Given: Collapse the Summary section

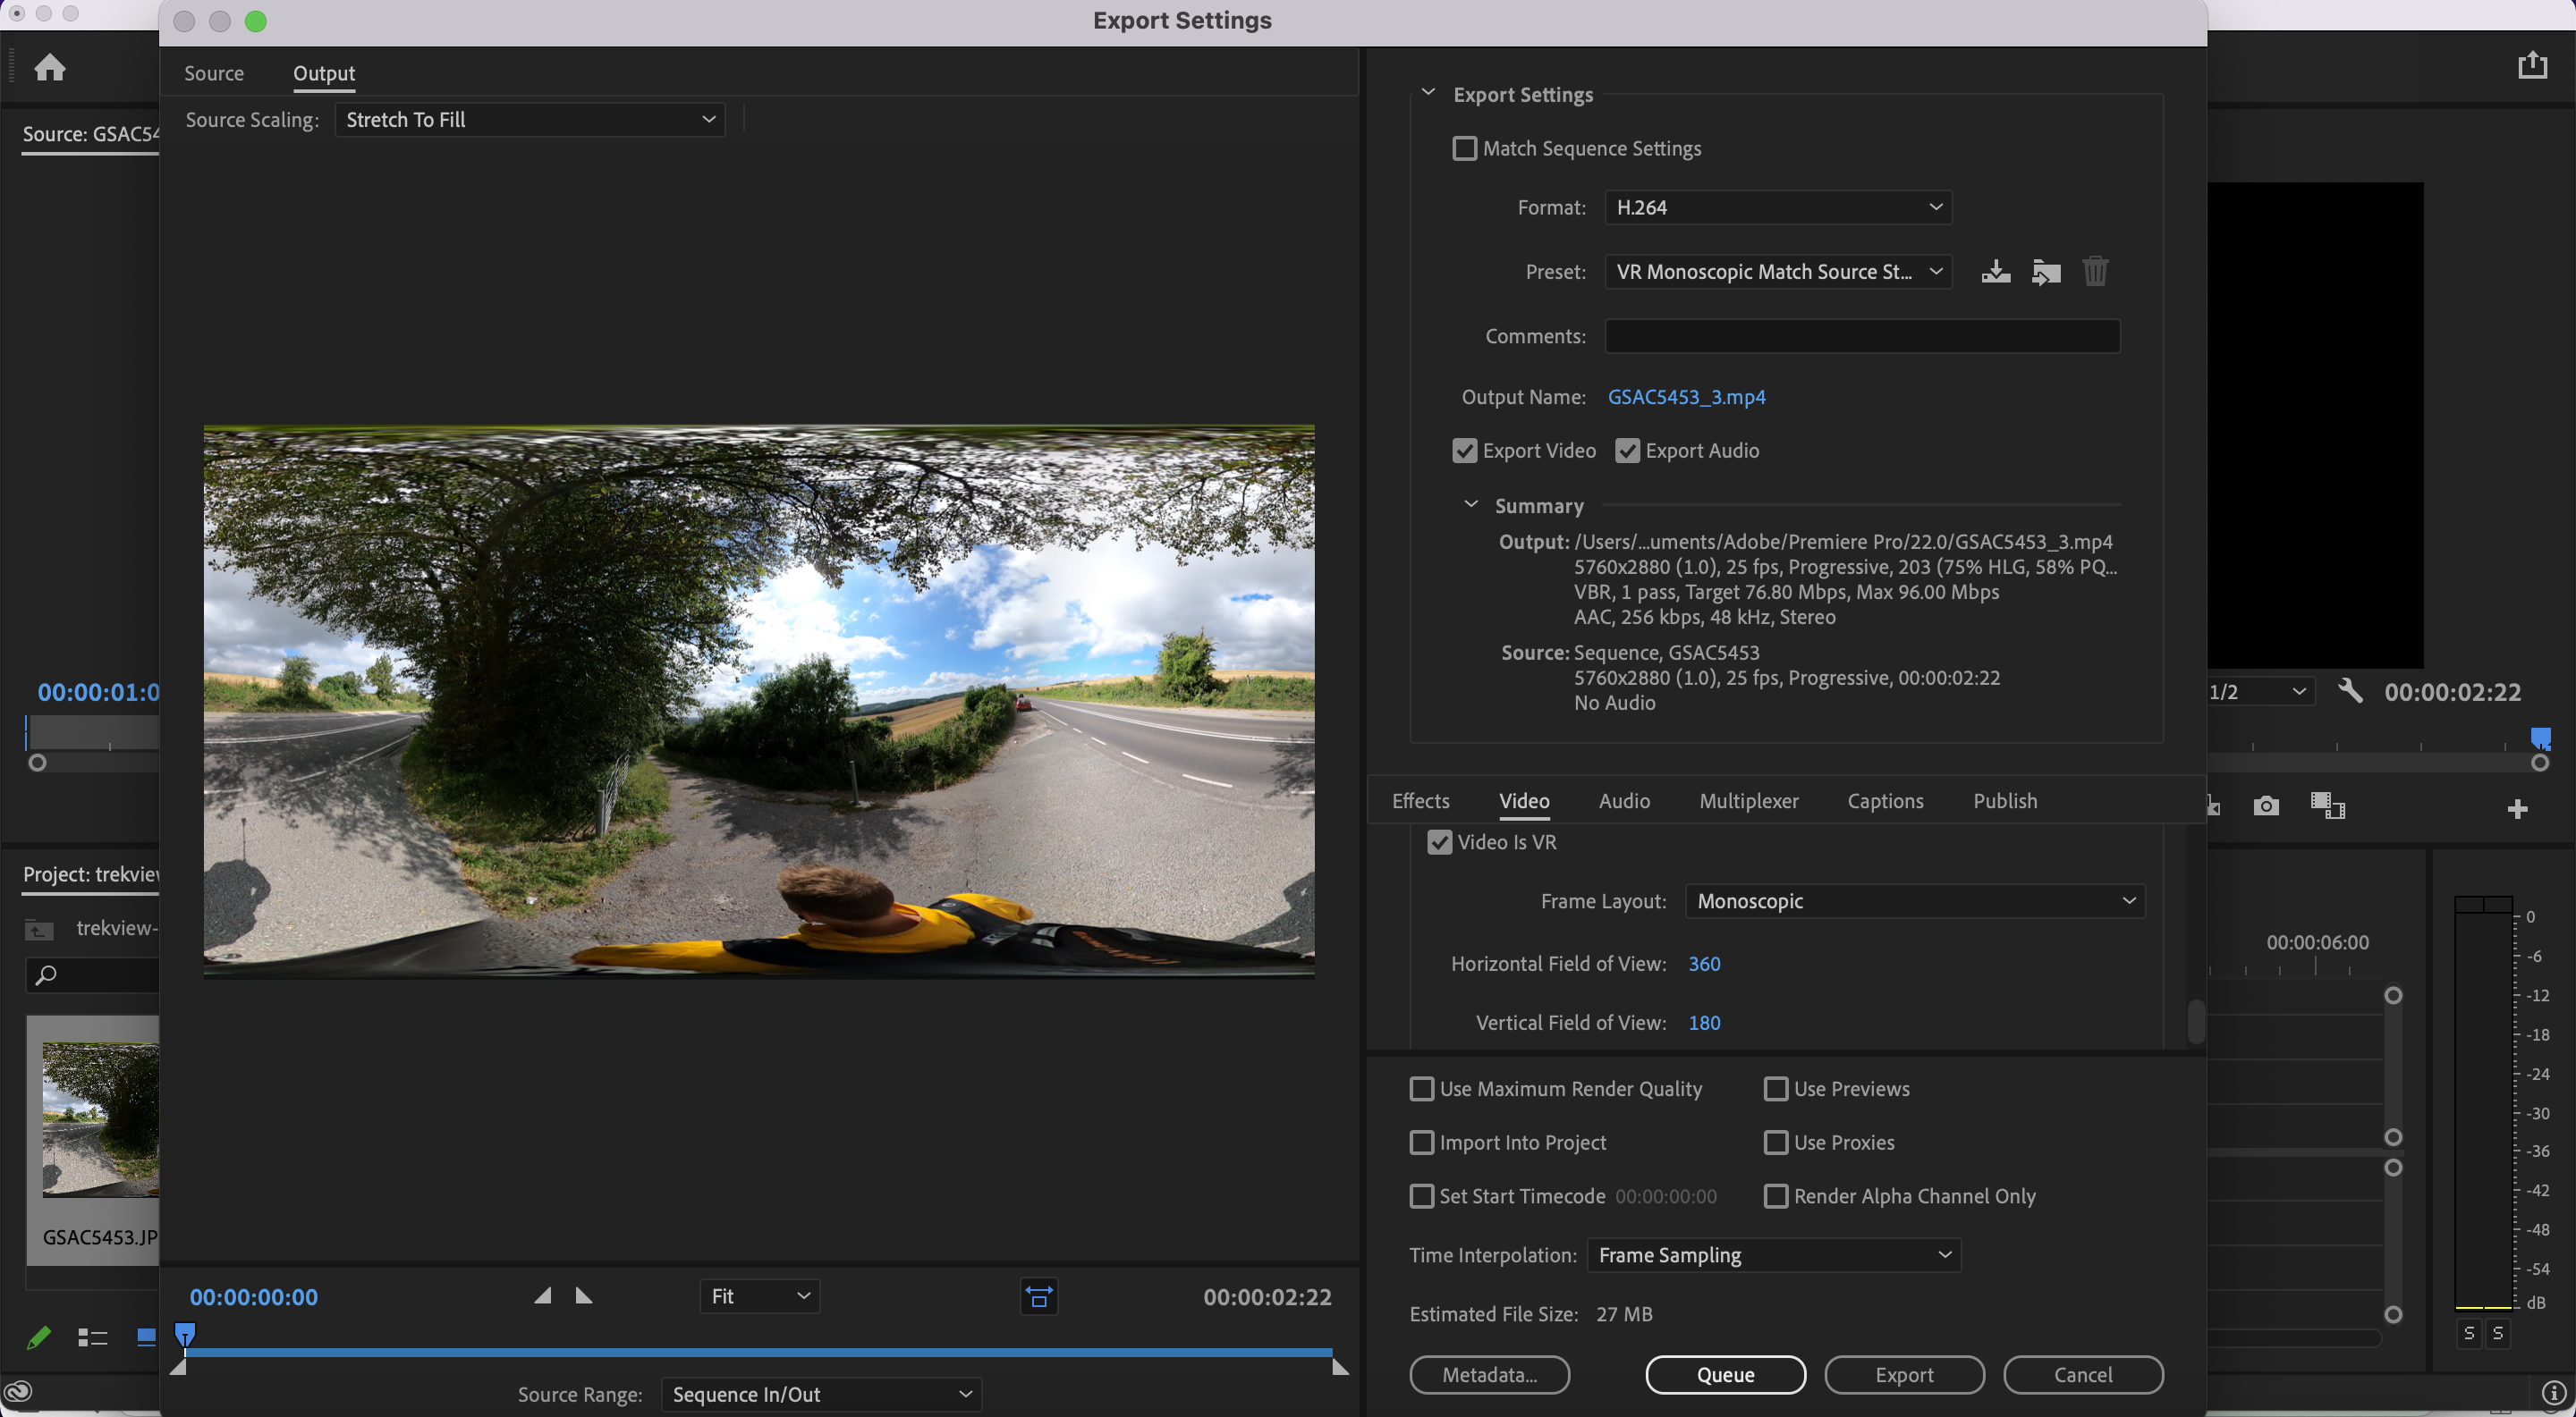Looking at the screenshot, I should [1470, 504].
